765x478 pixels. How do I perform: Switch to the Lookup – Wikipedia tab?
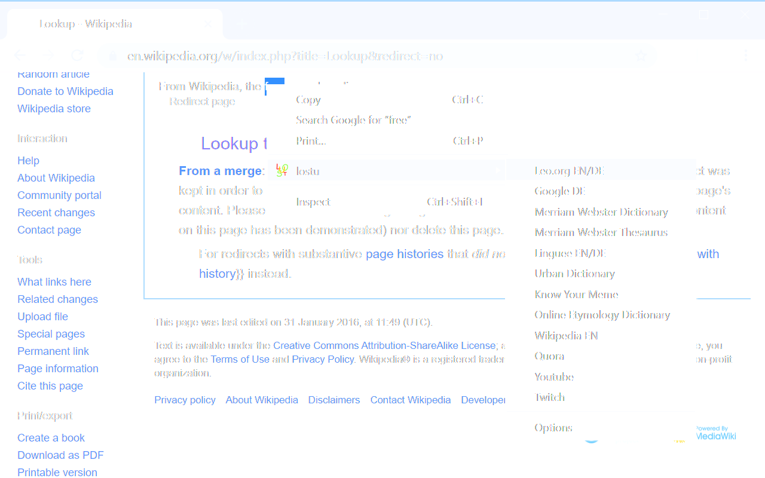(x=115, y=24)
